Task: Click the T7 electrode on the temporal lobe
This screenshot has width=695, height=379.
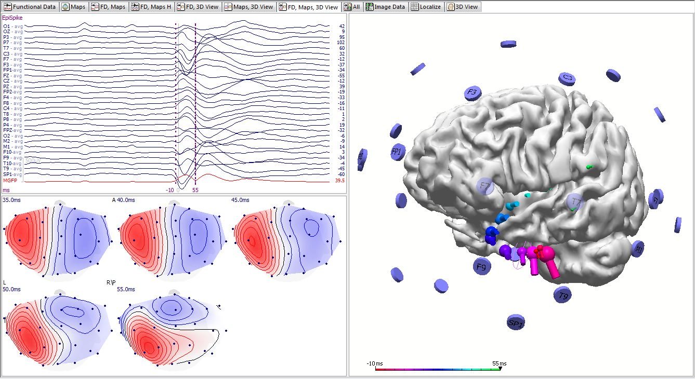Action: coord(576,201)
